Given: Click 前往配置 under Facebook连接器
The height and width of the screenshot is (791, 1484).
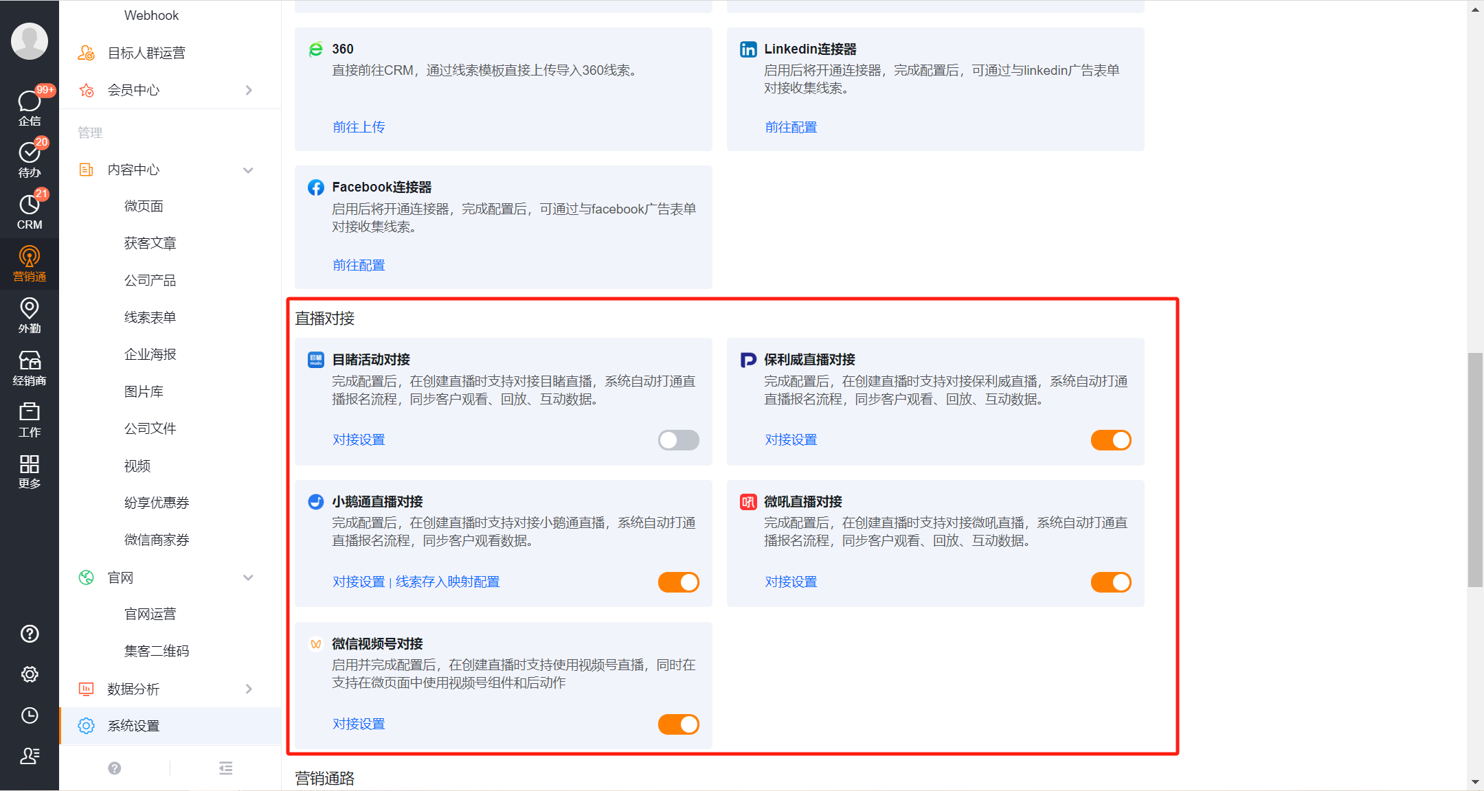Looking at the screenshot, I should (x=359, y=265).
